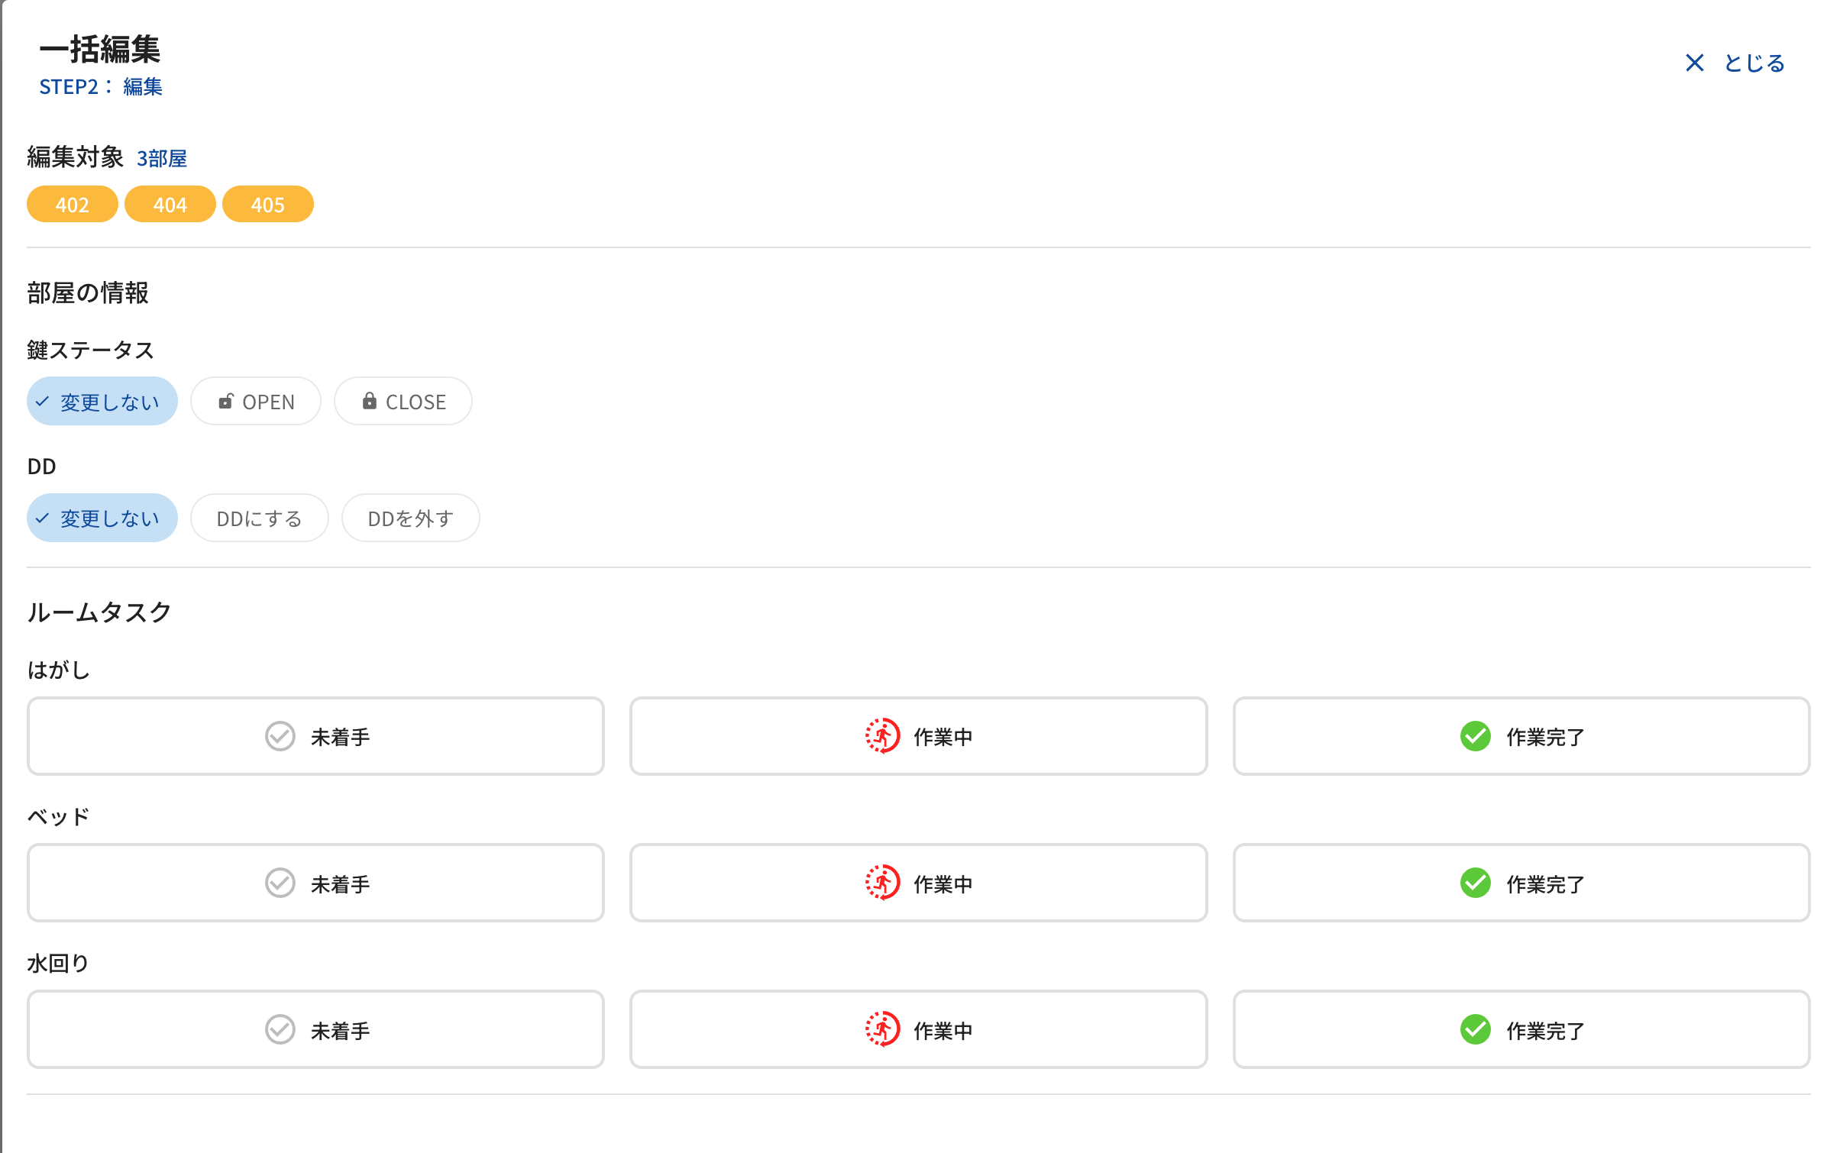Click the green check icon in はがし 作業完了
Image resolution: width=1827 pixels, height=1153 pixels.
click(1475, 737)
